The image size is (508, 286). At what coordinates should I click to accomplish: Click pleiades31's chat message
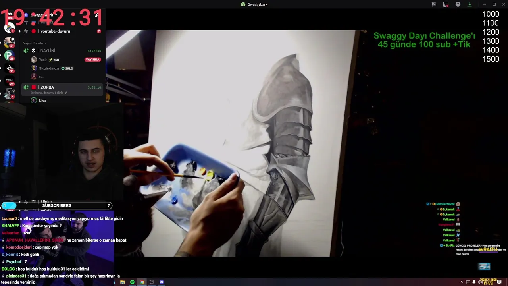click(61, 279)
